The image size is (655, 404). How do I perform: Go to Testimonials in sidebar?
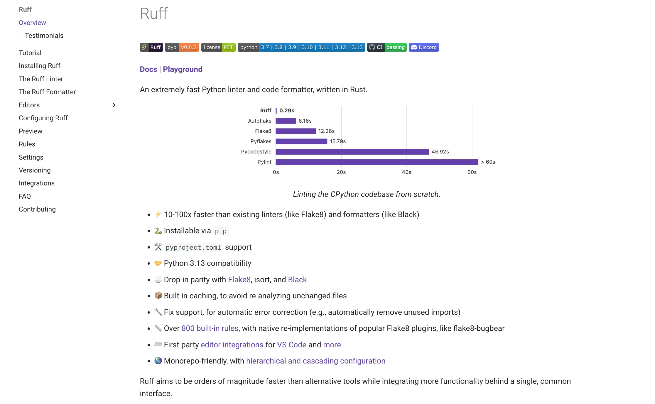[x=44, y=36]
